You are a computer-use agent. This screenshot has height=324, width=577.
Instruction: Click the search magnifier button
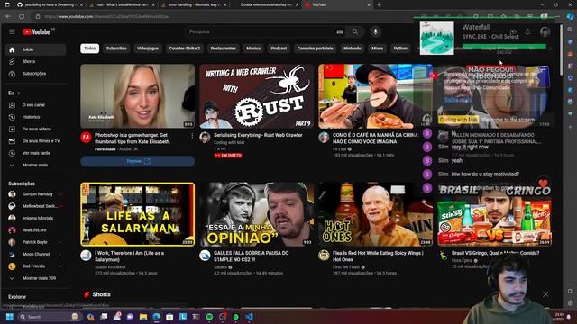coord(354,32)
